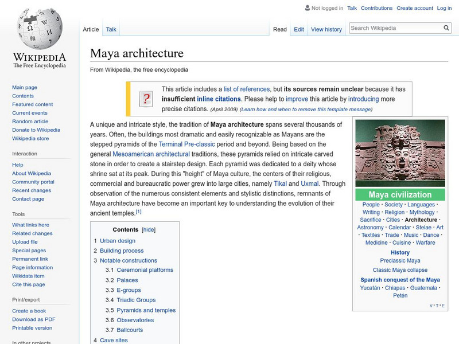The height and width of the screenshot is (344, 459).
Task: Open inline citations link
Action: click(x=219, y=99)
